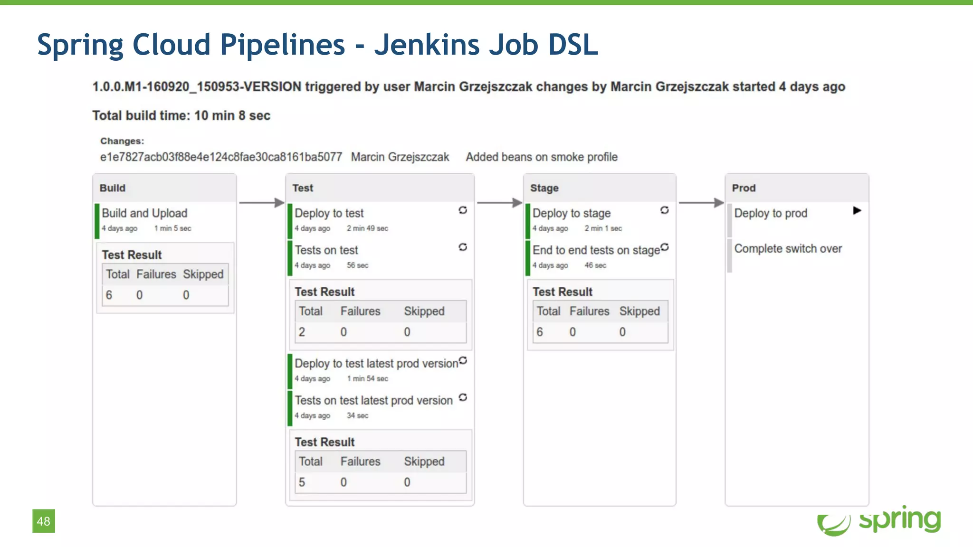
Task: Trigger Deploy to prod with play arrow
Action: coord(857,210)
